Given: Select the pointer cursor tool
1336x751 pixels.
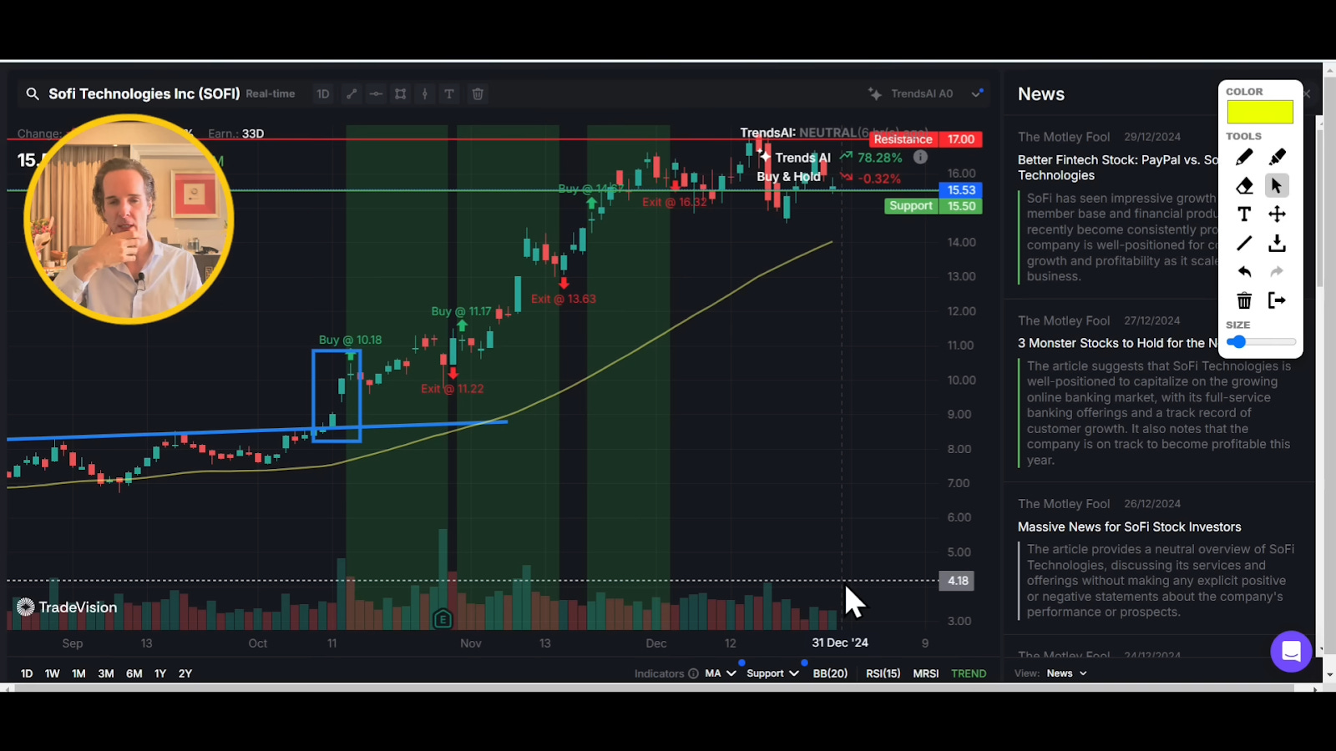Looking at the screenshot, I should coord(1277,185).
